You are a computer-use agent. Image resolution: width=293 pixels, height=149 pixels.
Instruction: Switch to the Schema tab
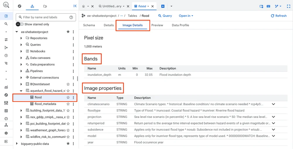89,25
